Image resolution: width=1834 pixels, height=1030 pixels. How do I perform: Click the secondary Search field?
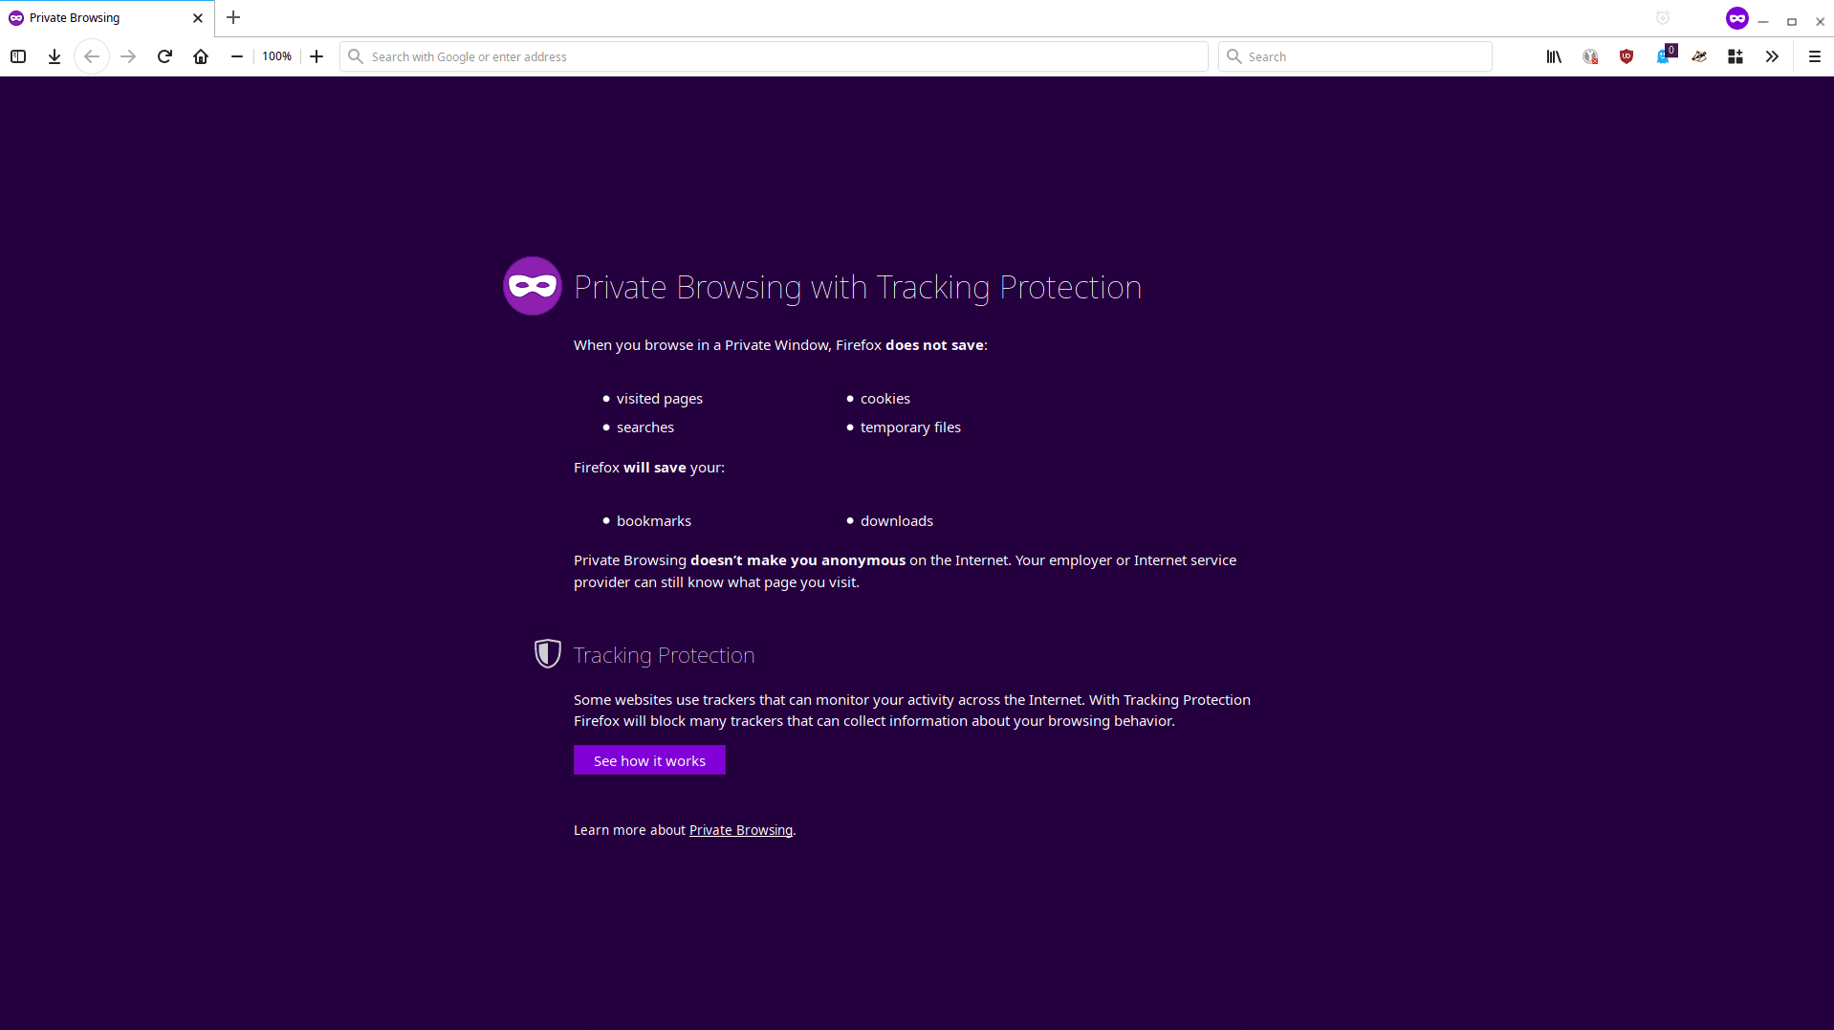pyautogui.click(x=1354, y=56)
